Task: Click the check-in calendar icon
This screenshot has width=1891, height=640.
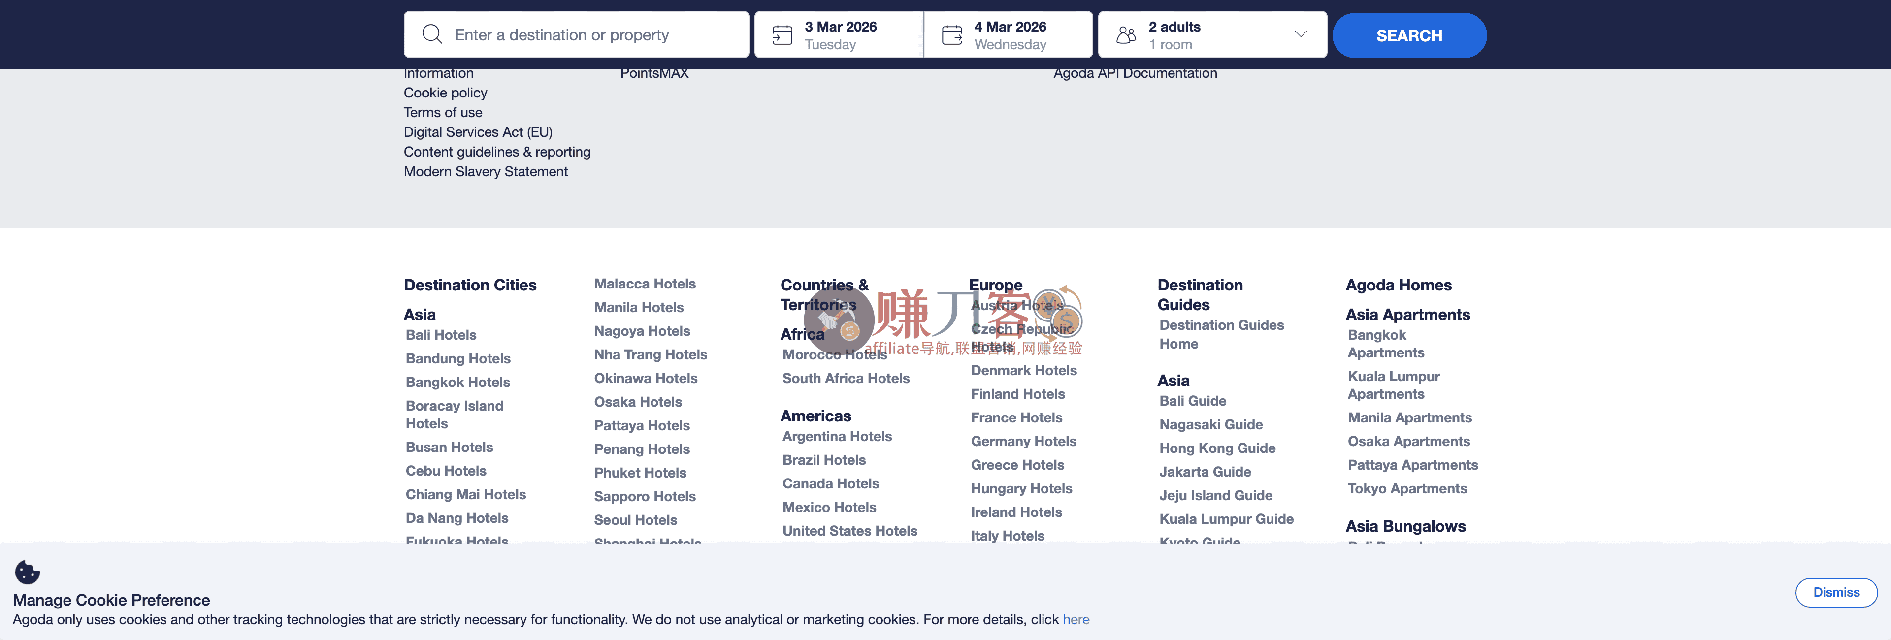Action: click(x=782, y=34)
